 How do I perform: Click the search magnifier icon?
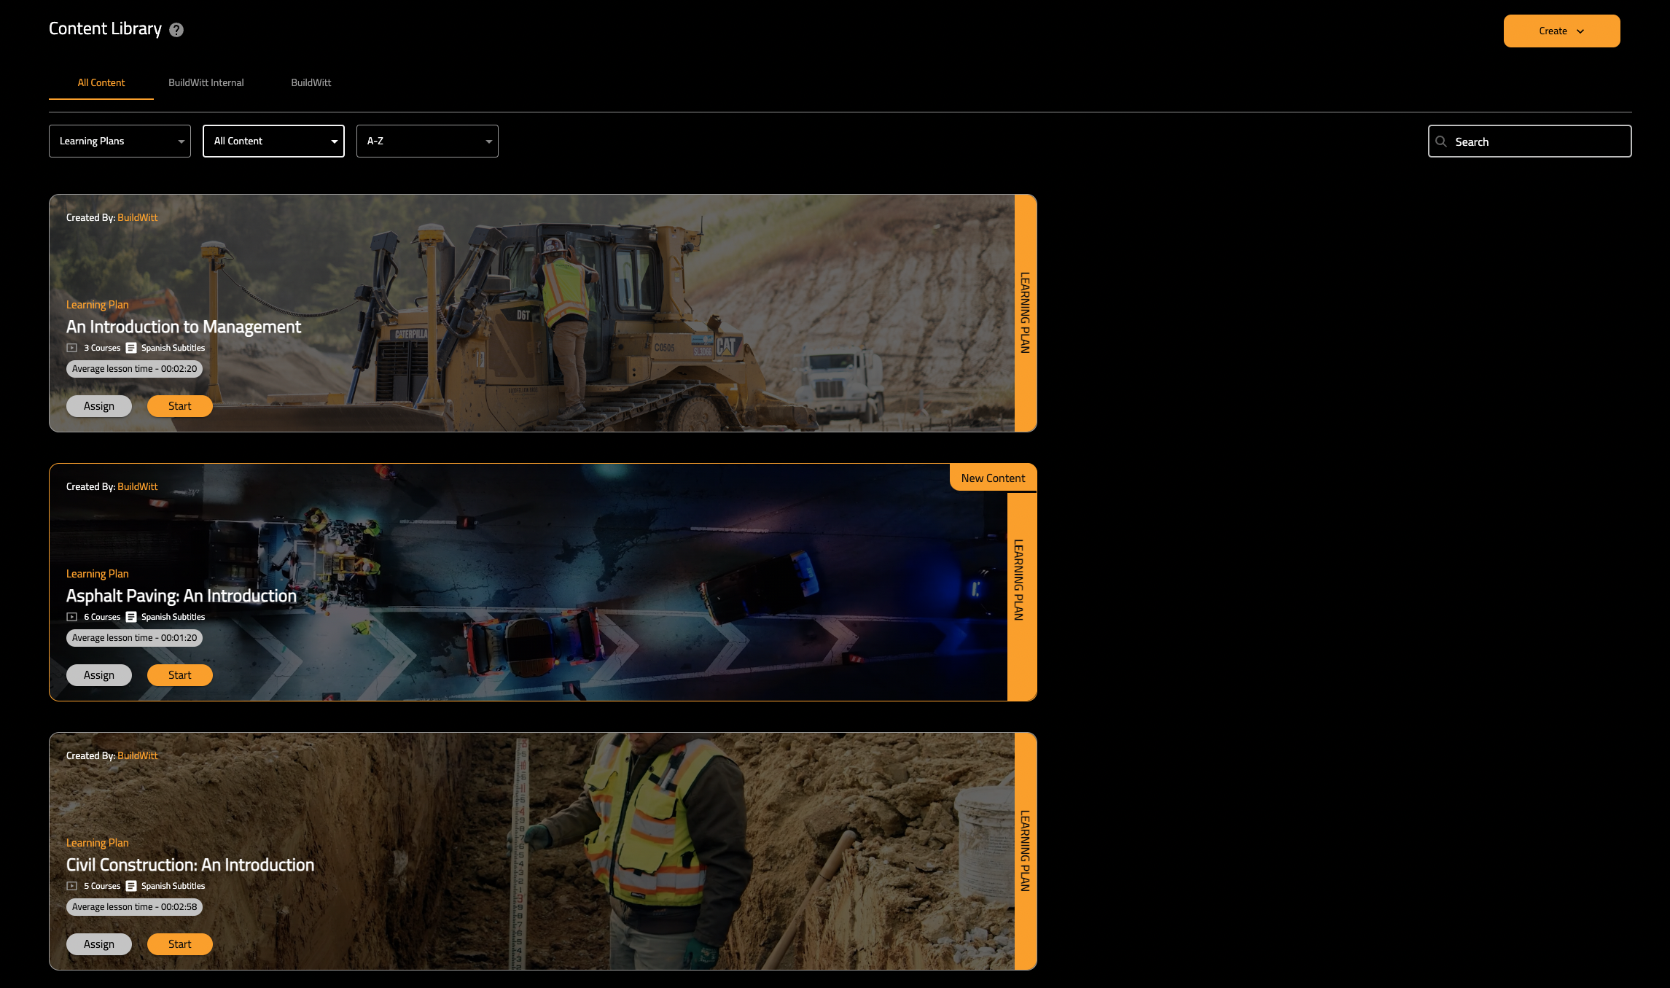coord(1441,141)
